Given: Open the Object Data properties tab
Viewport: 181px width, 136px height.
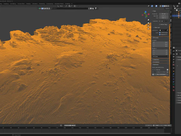Looking at the screenshot, I should tap(173, 84).
